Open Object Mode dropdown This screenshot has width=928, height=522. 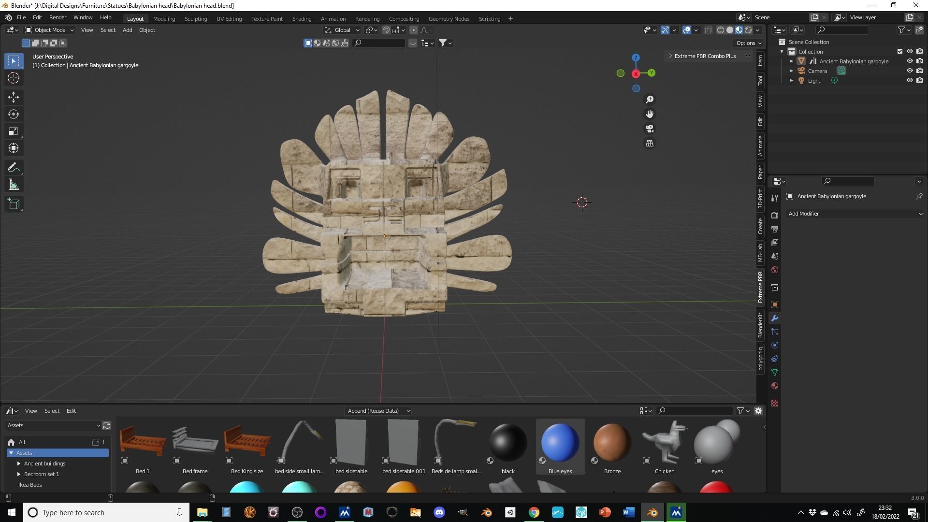[49, 30]
